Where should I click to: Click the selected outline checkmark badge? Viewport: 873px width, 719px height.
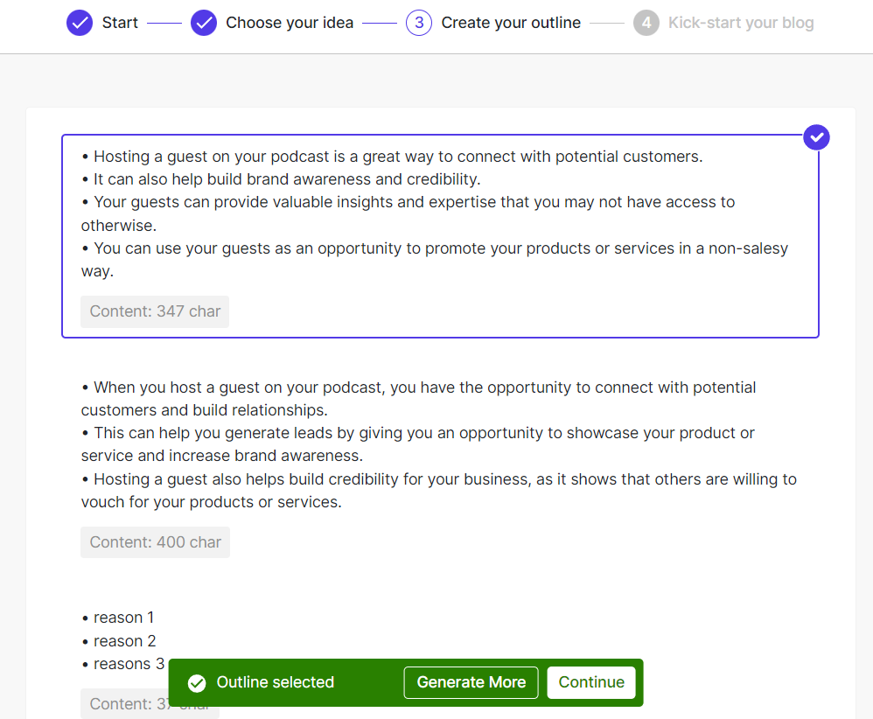816,137
